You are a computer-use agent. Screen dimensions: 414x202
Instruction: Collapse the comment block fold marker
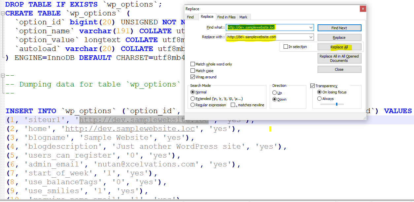pyautogui.click(x=3, y=75)
